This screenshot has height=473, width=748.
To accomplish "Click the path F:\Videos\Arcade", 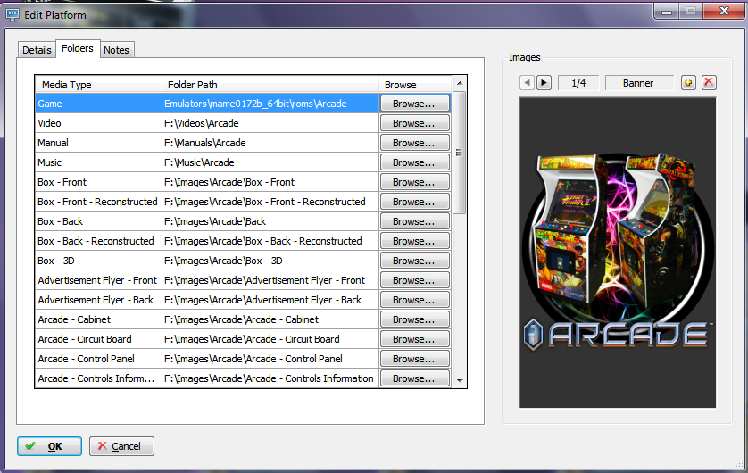I will [202, 123].
